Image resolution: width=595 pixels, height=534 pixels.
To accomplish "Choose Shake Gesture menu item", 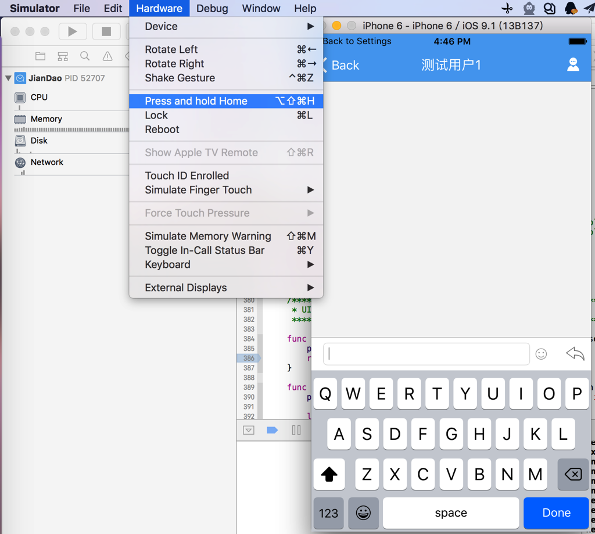I will pos(226,78).
